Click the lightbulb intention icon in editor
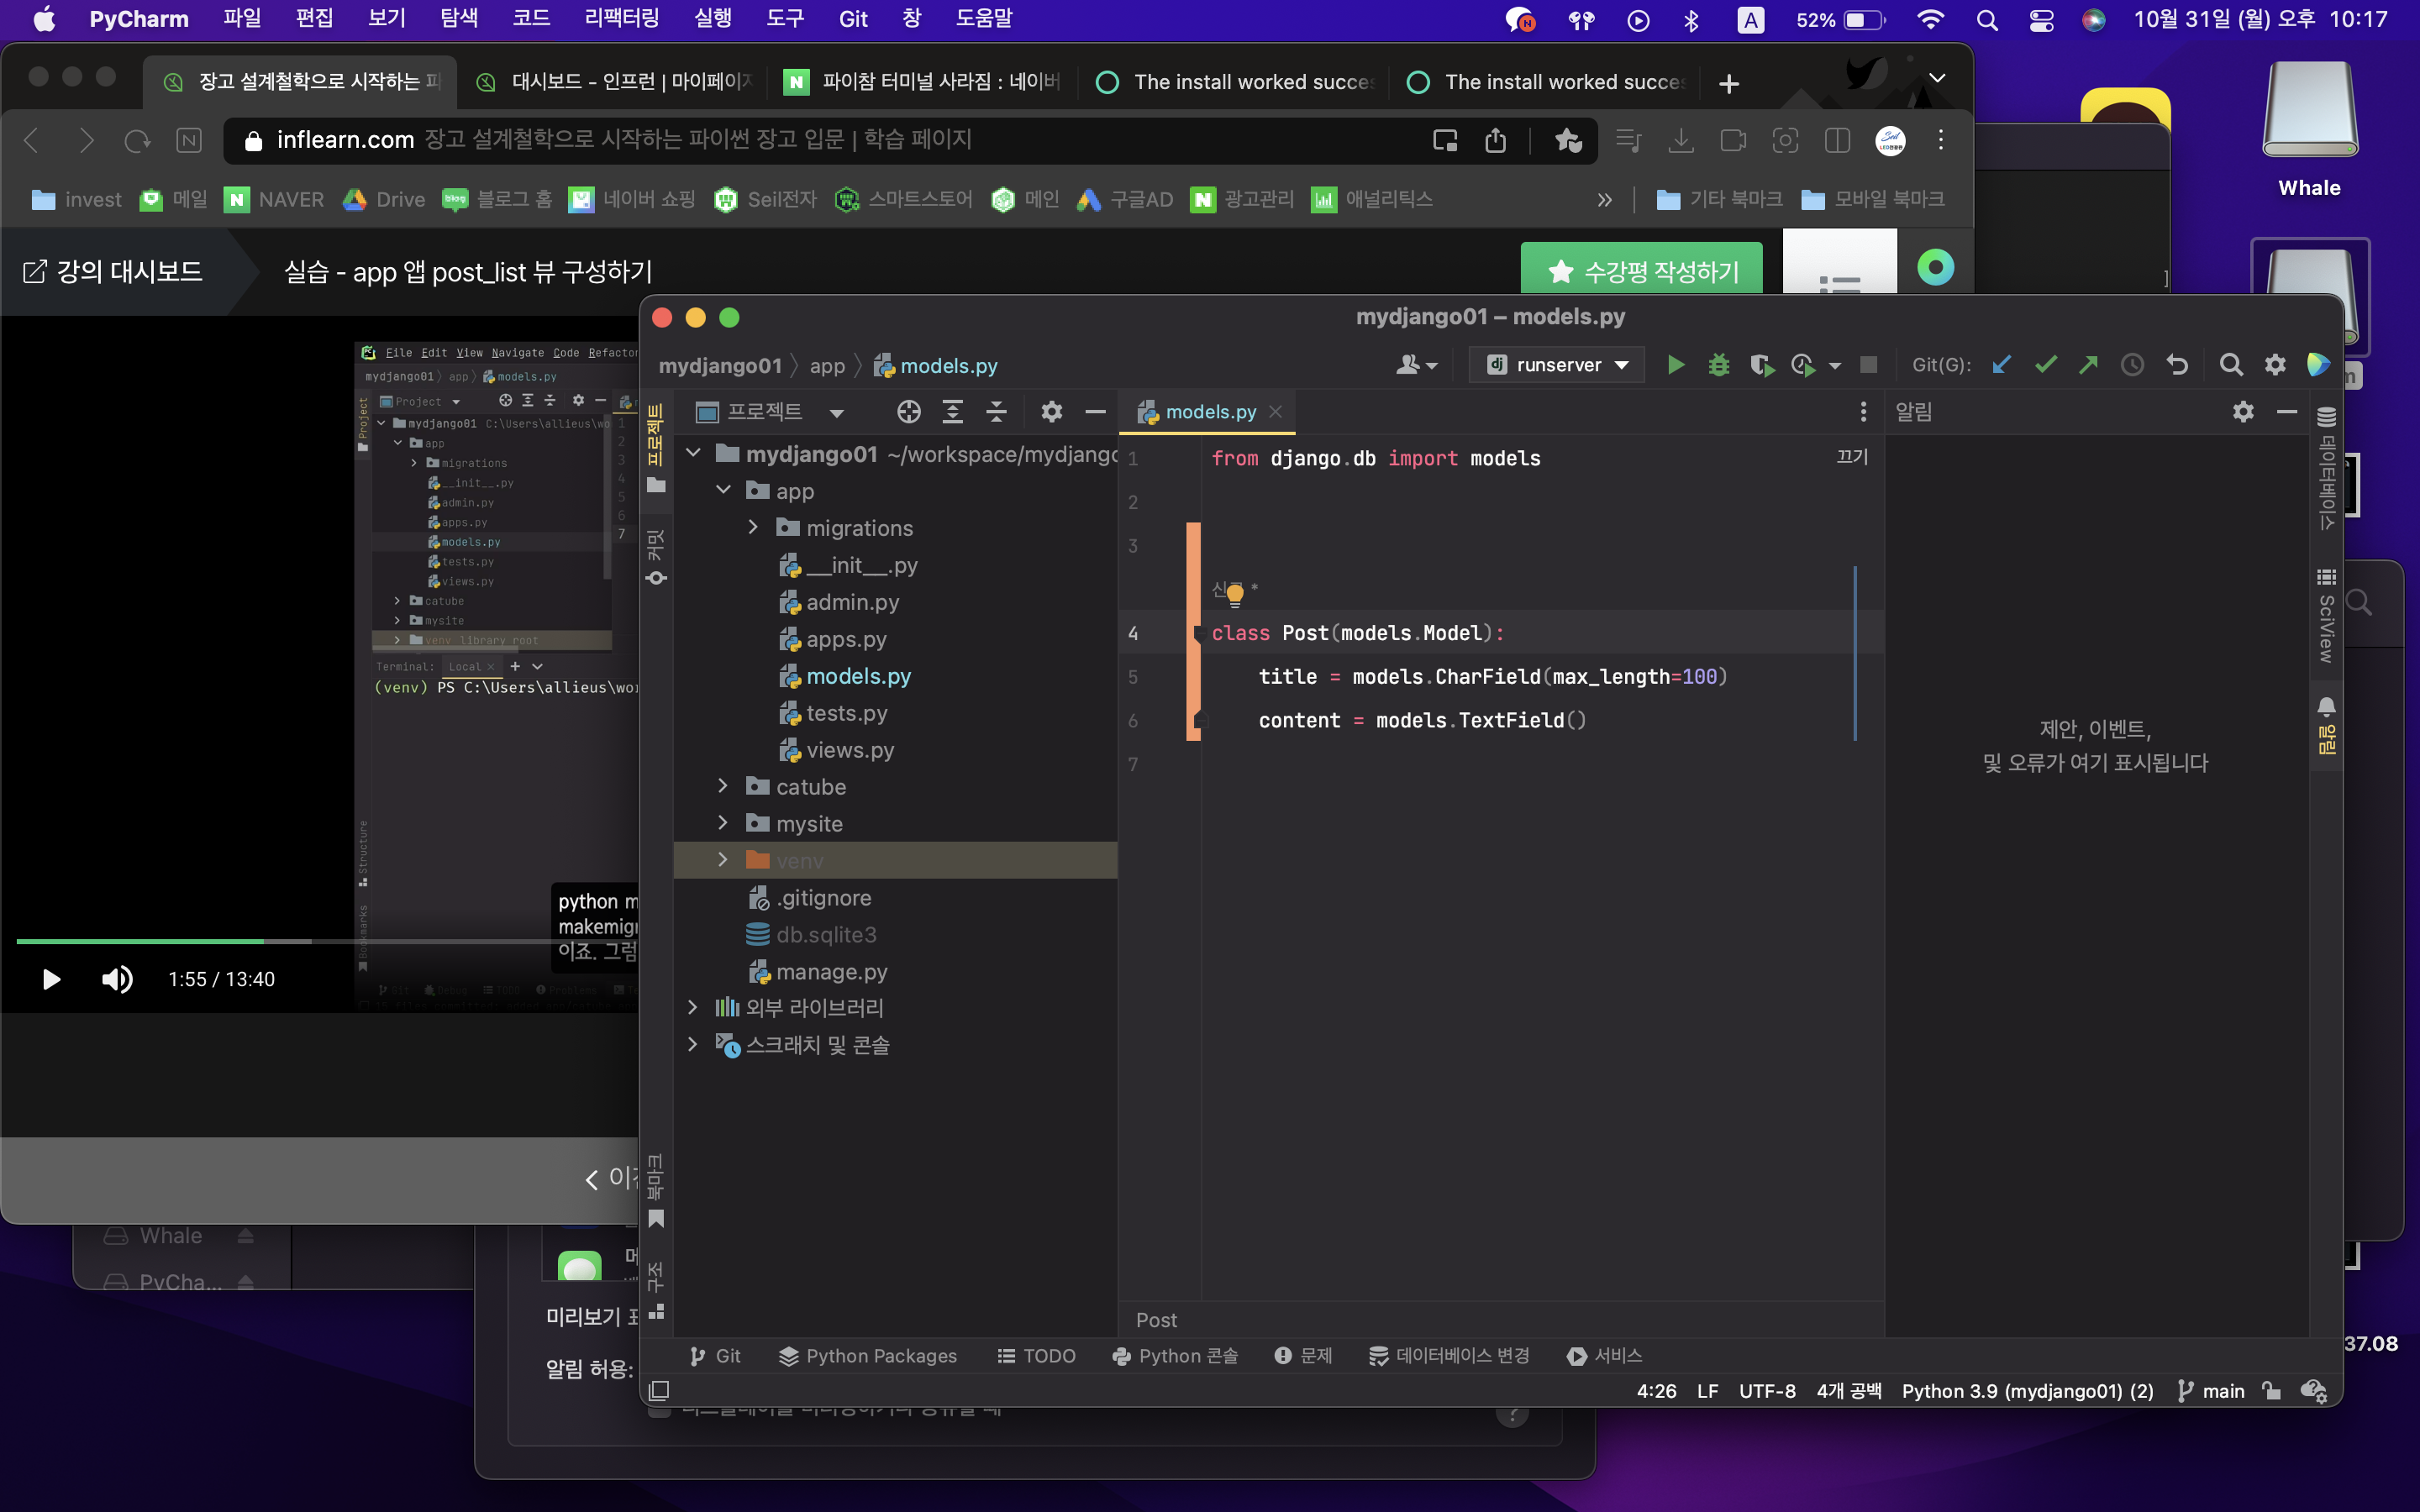This screenshot has width=2420, height=1512. click(1235, 595)
